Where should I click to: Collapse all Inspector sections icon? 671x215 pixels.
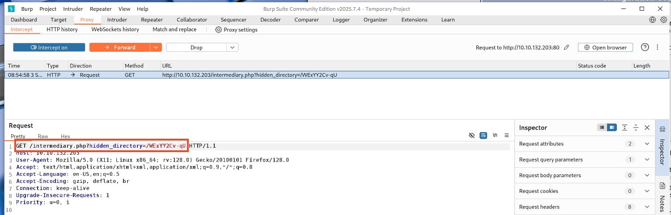click(x=636, y=128)
